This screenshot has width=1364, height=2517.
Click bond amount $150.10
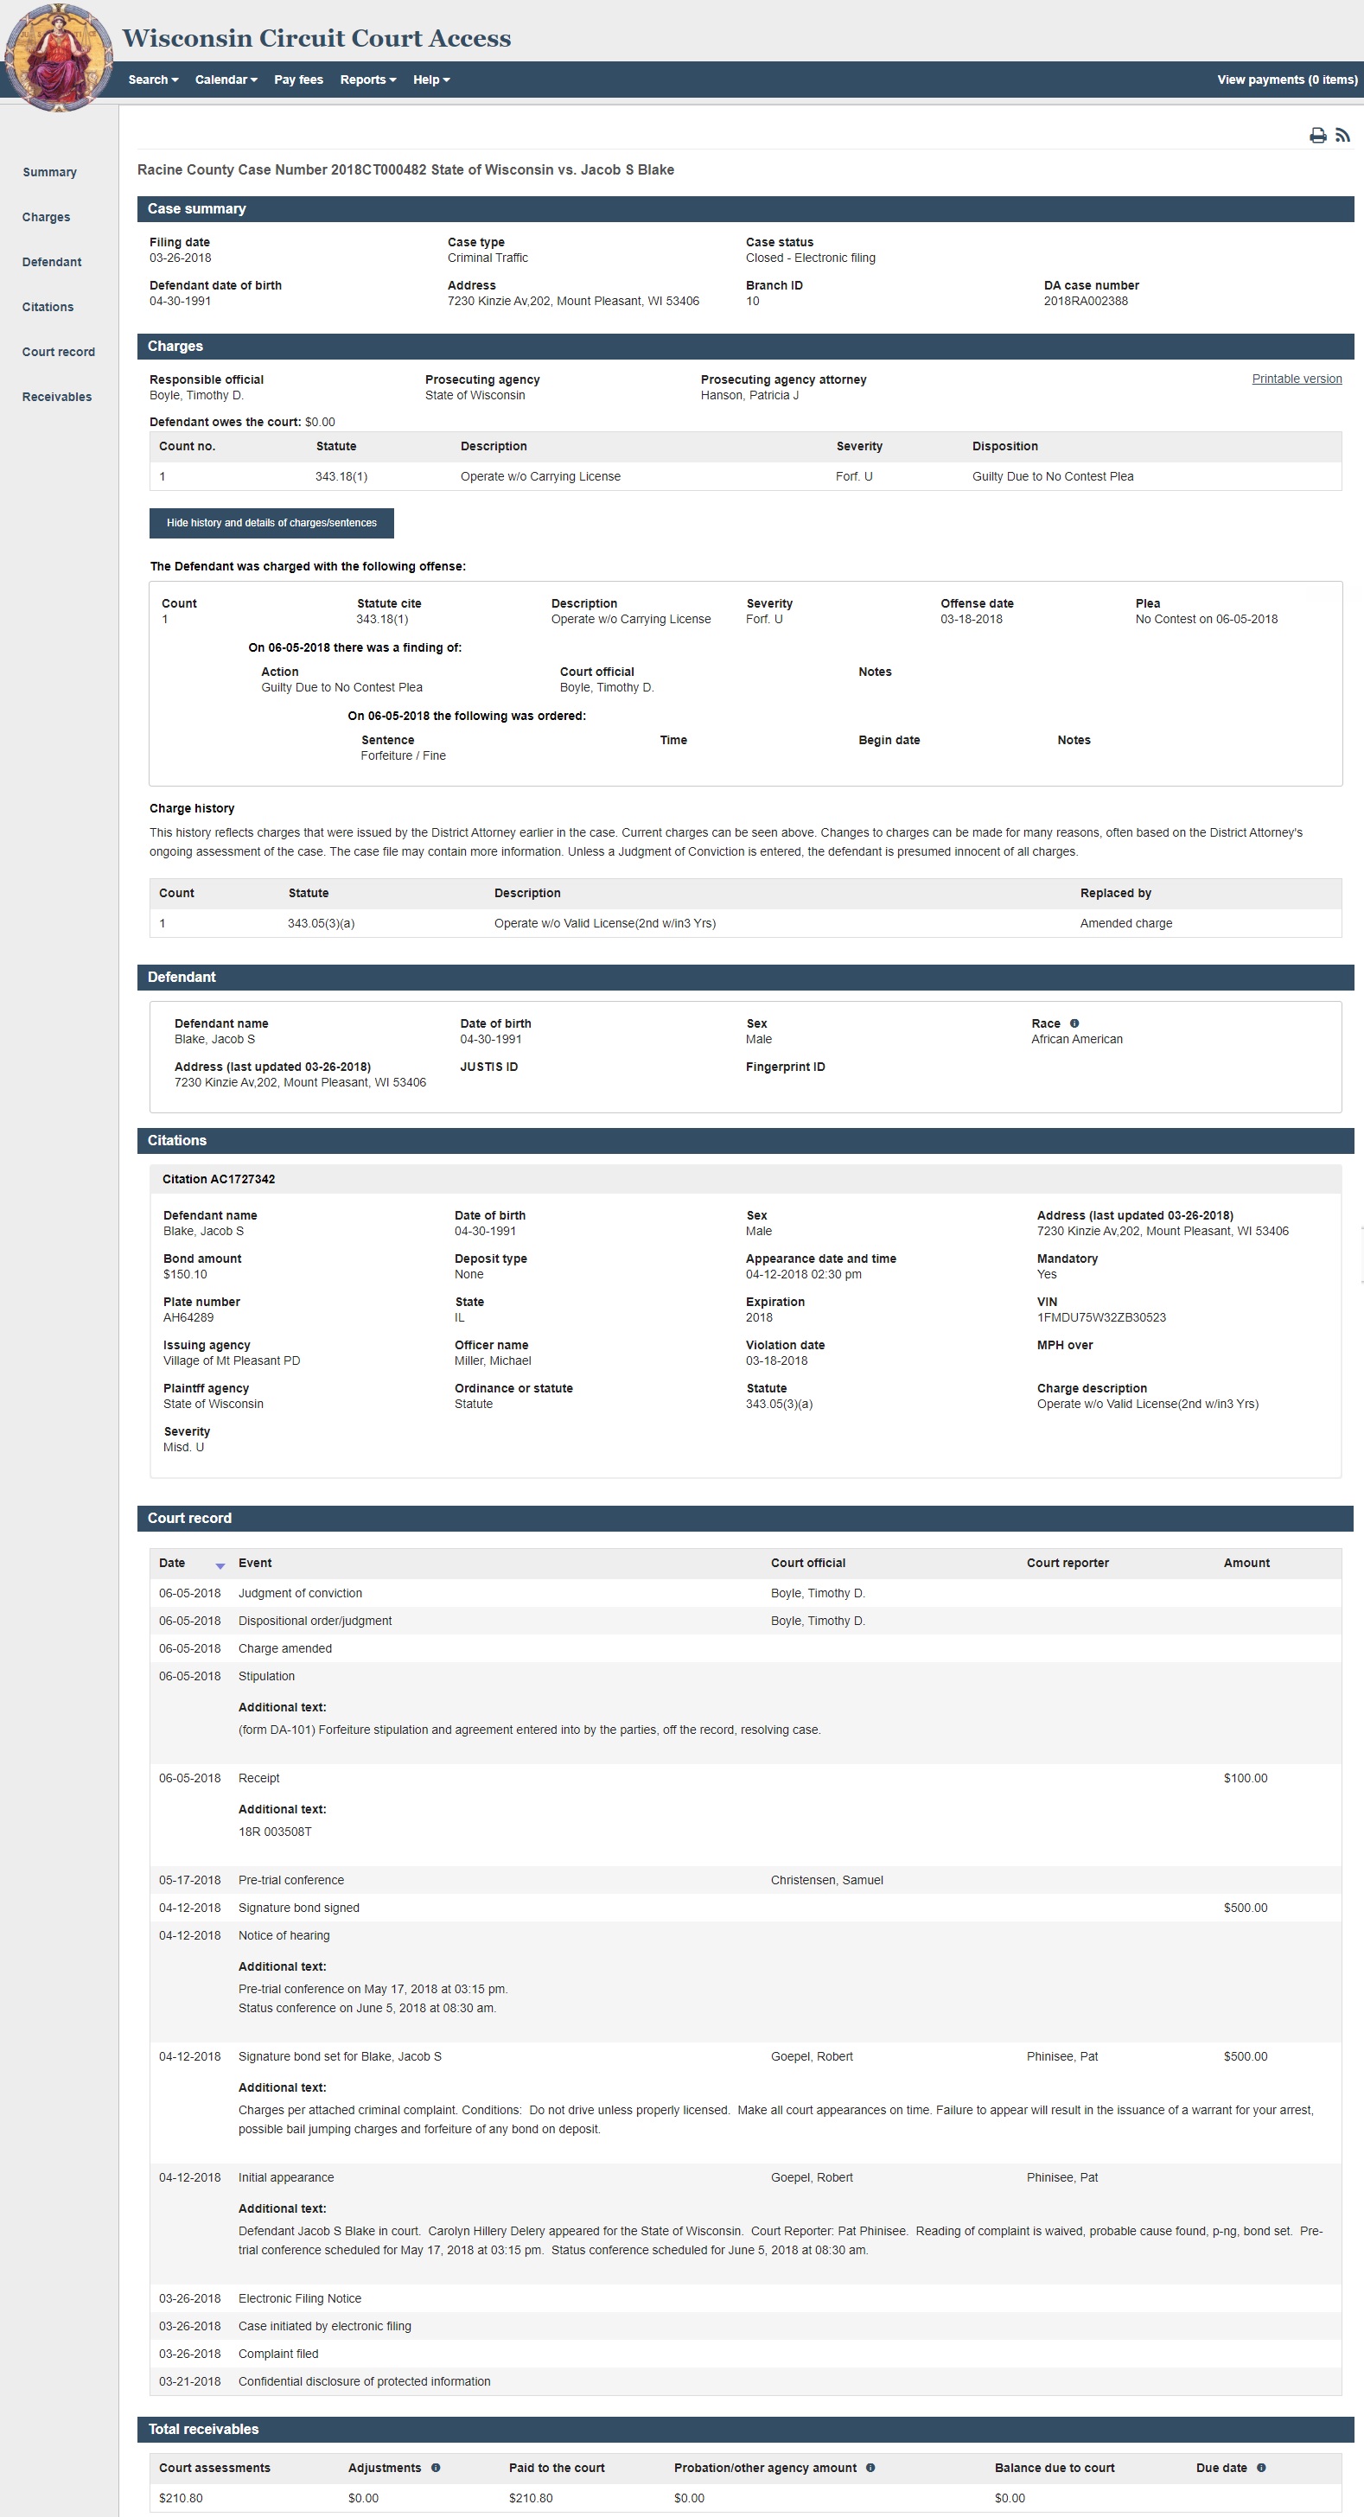(x=185, y=1274)
